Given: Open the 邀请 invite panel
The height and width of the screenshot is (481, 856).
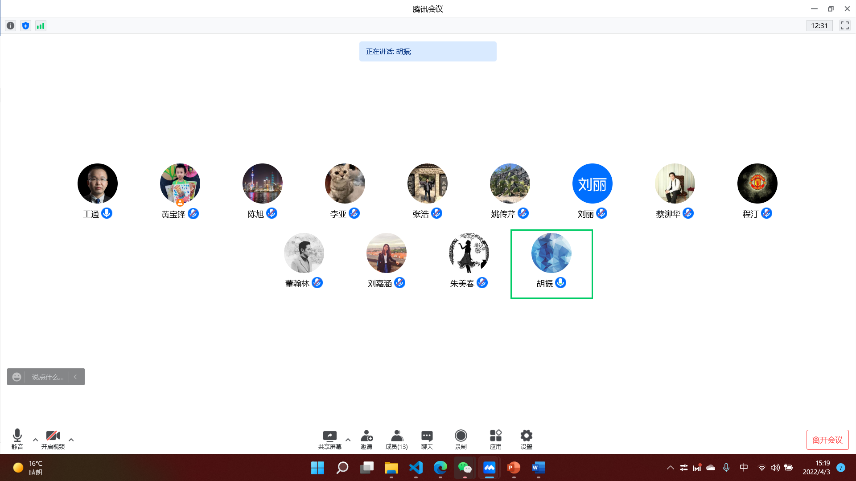Looking at the screenshot, I should pyautogui.click(x=366, y=440).
